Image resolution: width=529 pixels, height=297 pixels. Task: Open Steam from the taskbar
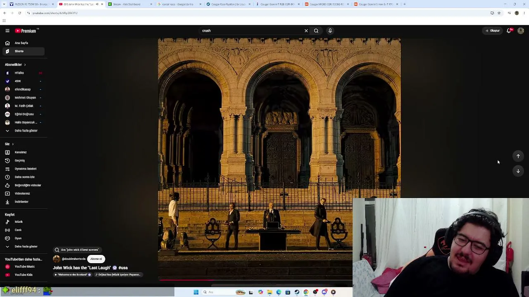[297, 292]
